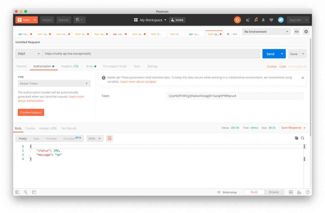
Task: Toggle the sidebar icon in status bar
Action: coord(17,192)
